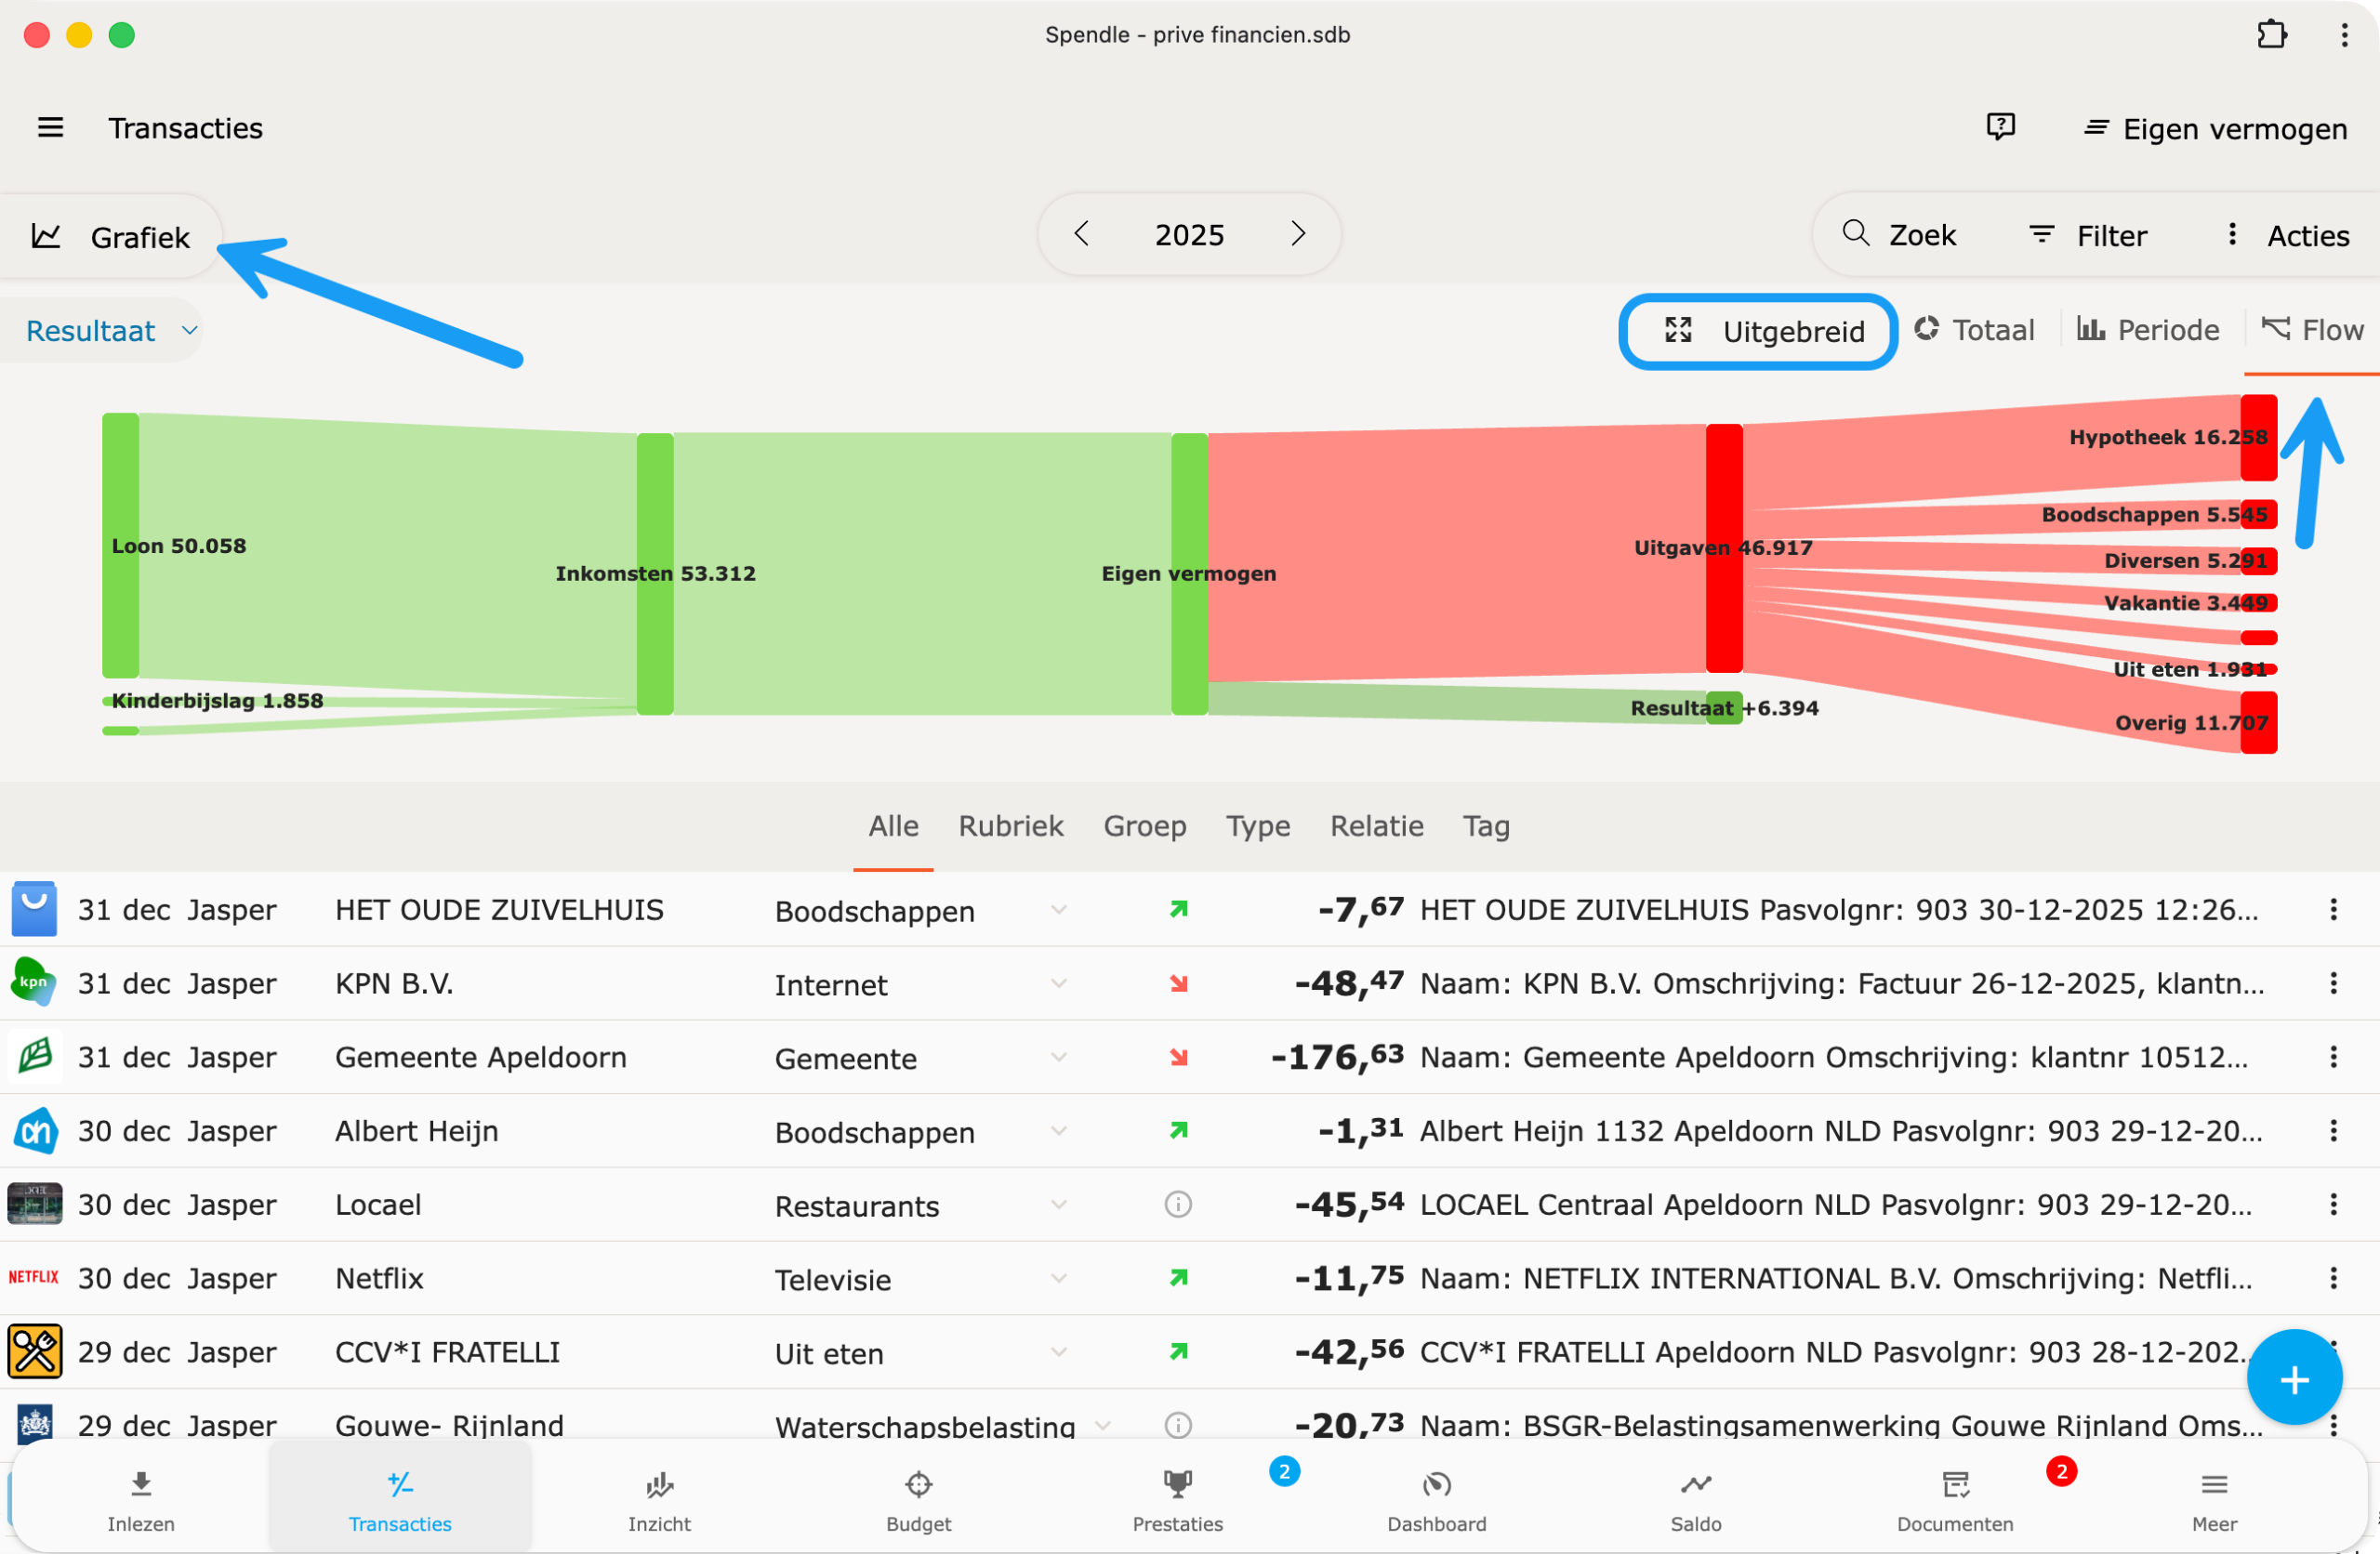Open Prestaties in bottom navigation

point(1178,1500)
